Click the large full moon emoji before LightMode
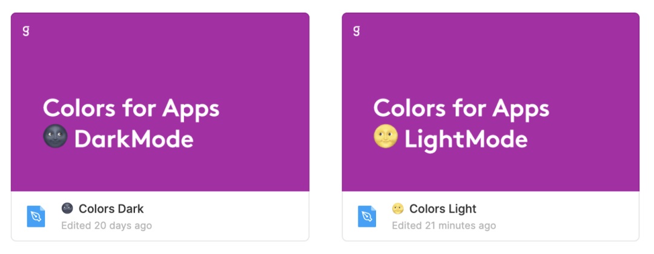 (x=386, y=139)
